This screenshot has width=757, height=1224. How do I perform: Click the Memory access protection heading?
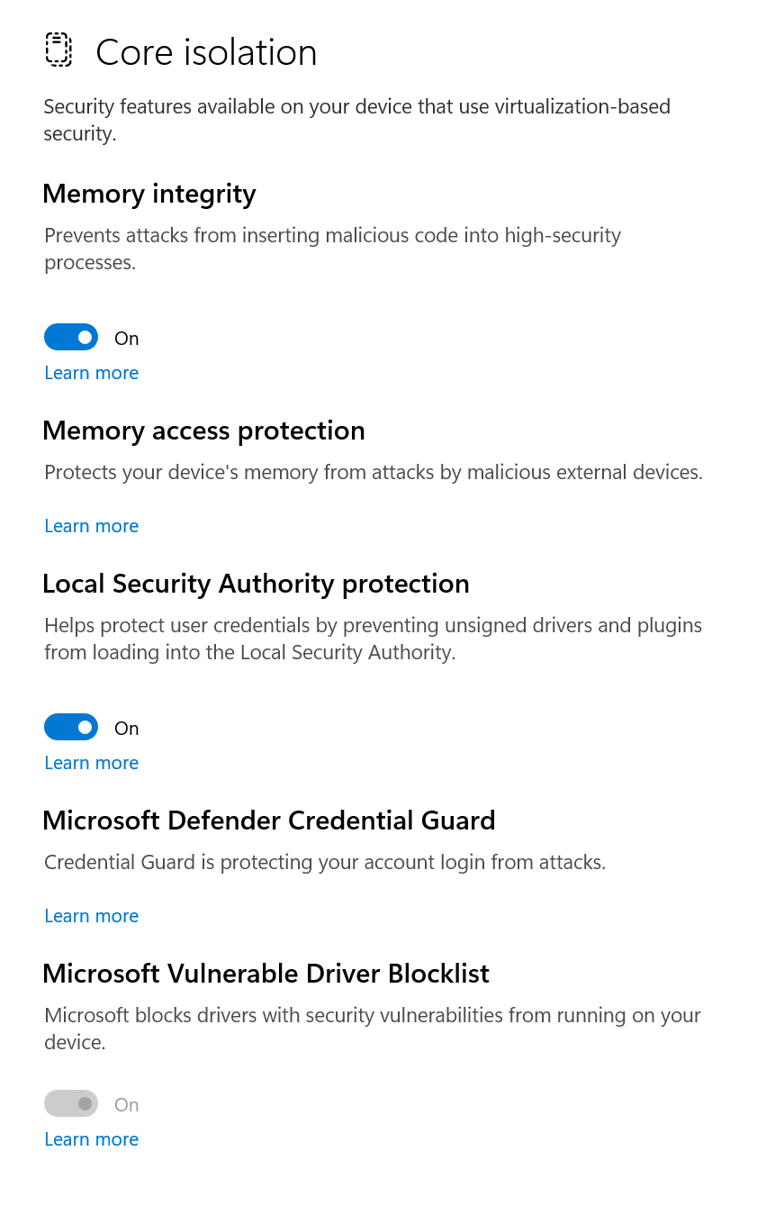pos(203,431)
